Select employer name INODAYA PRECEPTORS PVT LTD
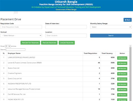This screenshot has height=101, width=133. [19, 84]
